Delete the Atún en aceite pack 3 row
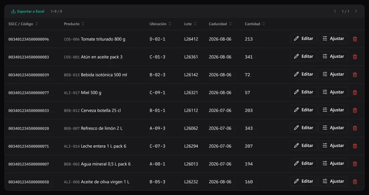Image resolution: width=369 pixels, height=195 pixels. pyautogui.click(x=355, y=57)
